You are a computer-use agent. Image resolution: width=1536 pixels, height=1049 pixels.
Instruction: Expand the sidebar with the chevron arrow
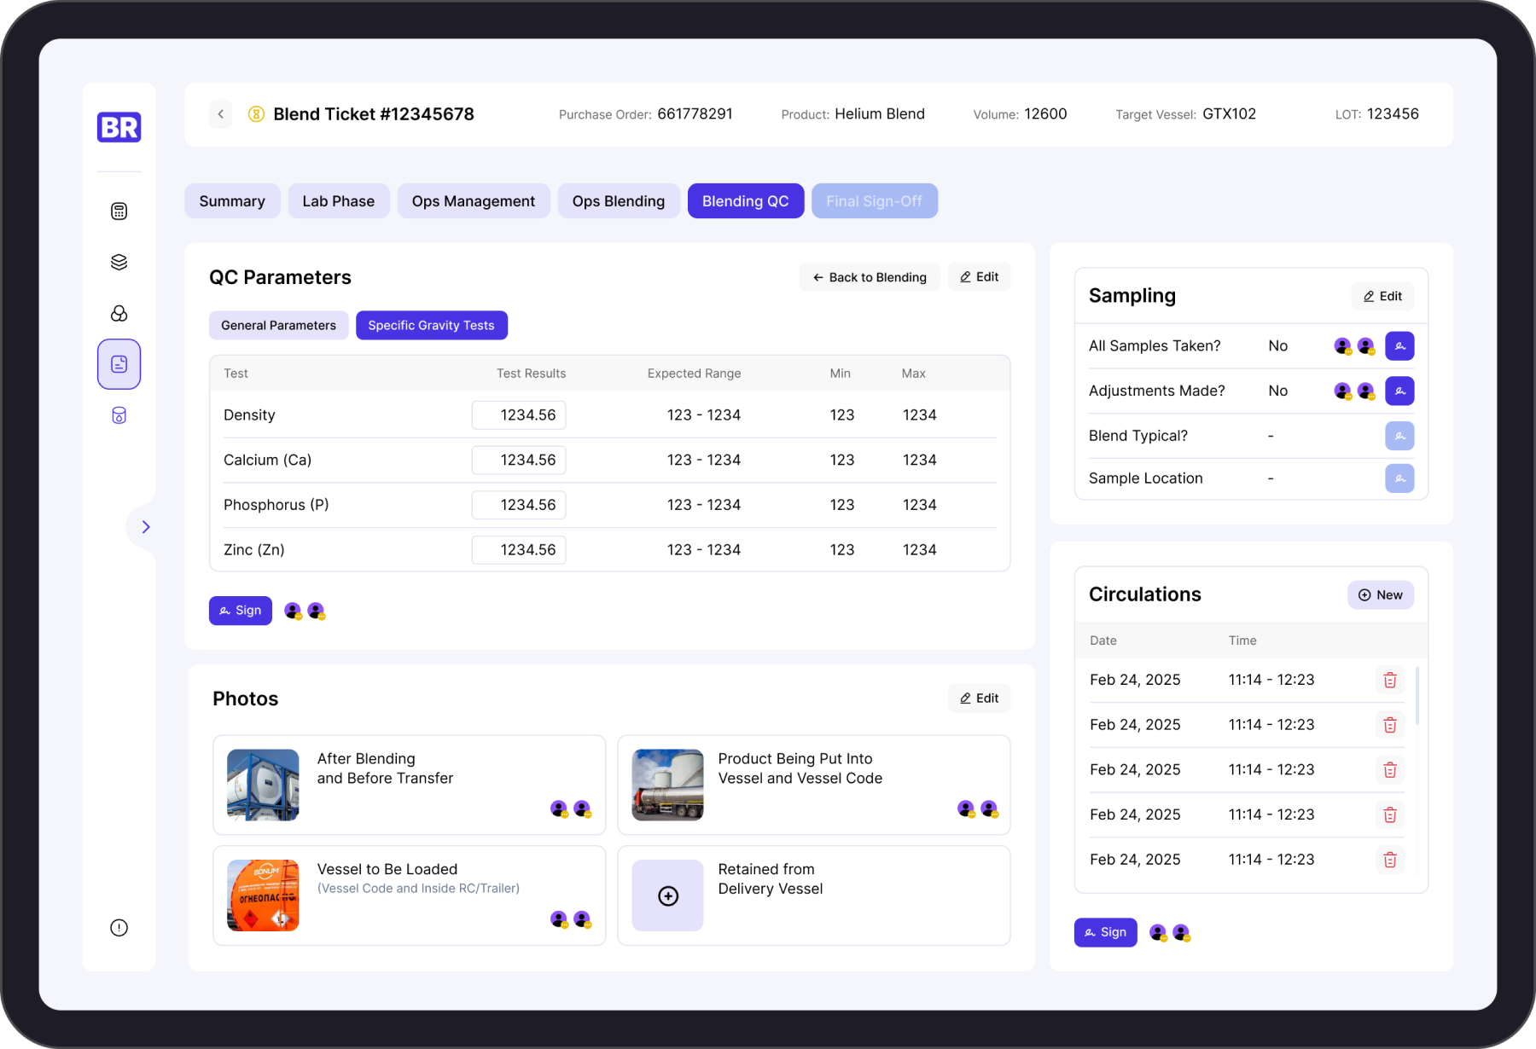click(146, 527)
